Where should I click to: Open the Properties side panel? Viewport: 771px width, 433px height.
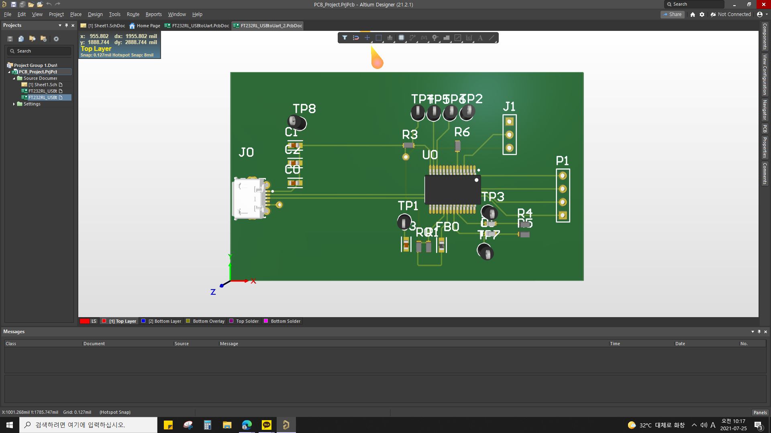(x=765, y=147)
